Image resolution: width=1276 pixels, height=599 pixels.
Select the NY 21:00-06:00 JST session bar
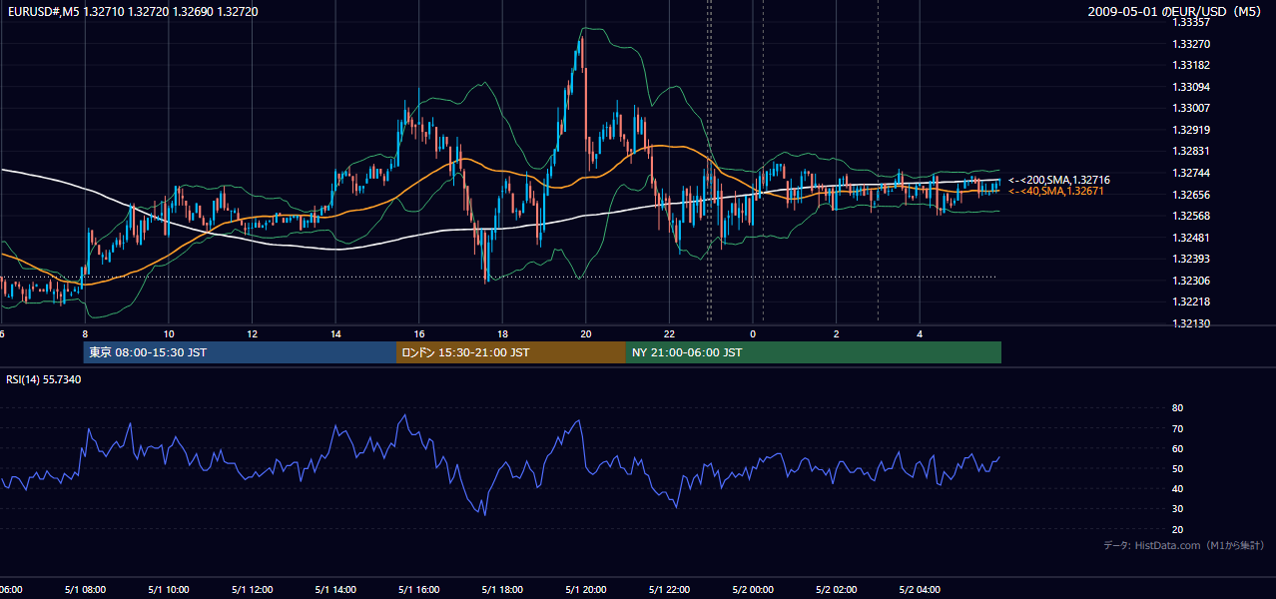click(814, 352)
